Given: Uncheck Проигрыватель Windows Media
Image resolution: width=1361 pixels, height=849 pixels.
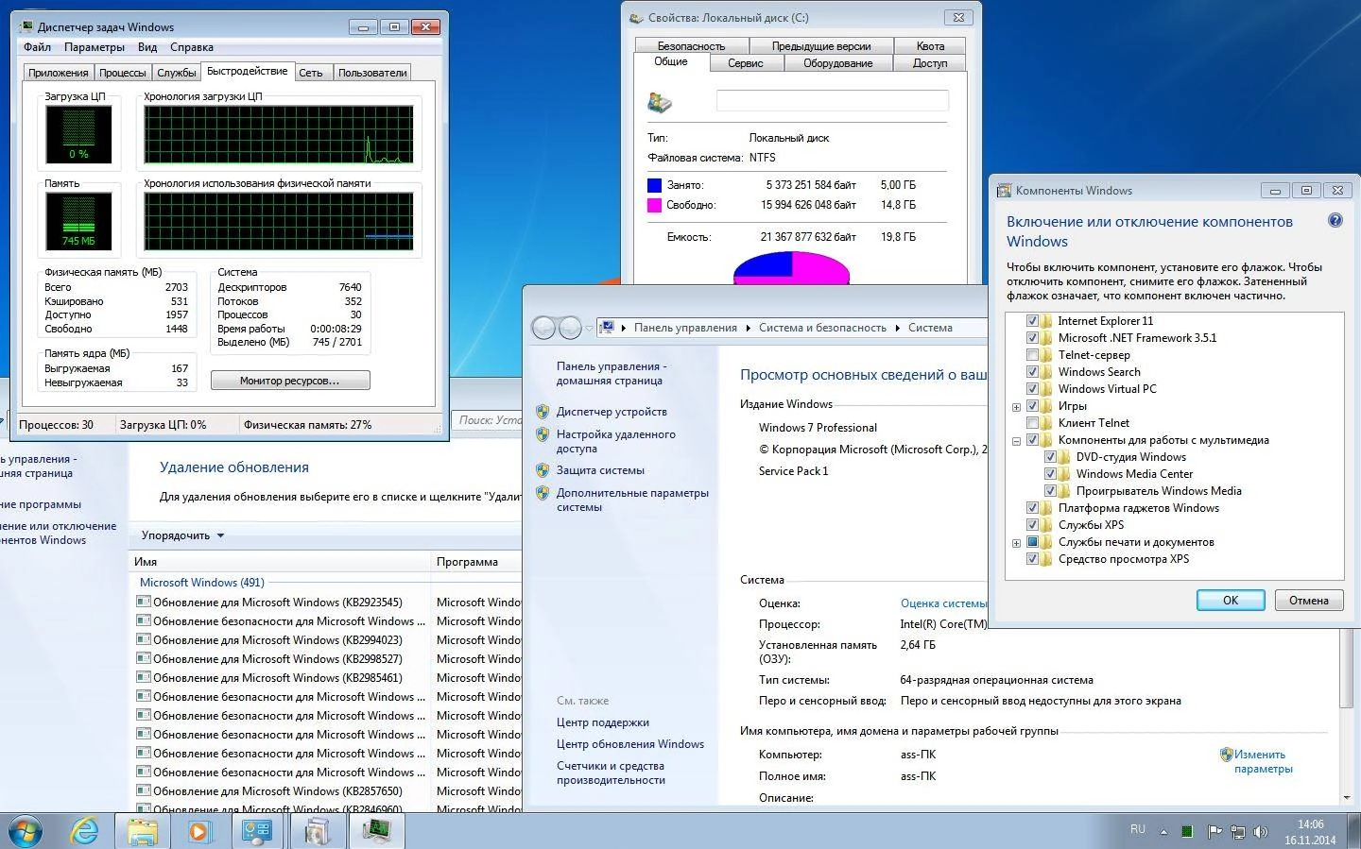Looking at the screenshot, I should 1050,491.
